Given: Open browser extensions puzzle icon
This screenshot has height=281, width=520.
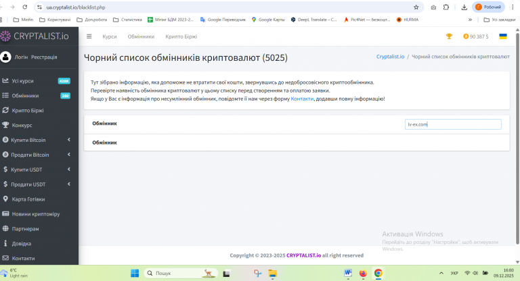Looking at the screenshot, I should click(446, 7).
